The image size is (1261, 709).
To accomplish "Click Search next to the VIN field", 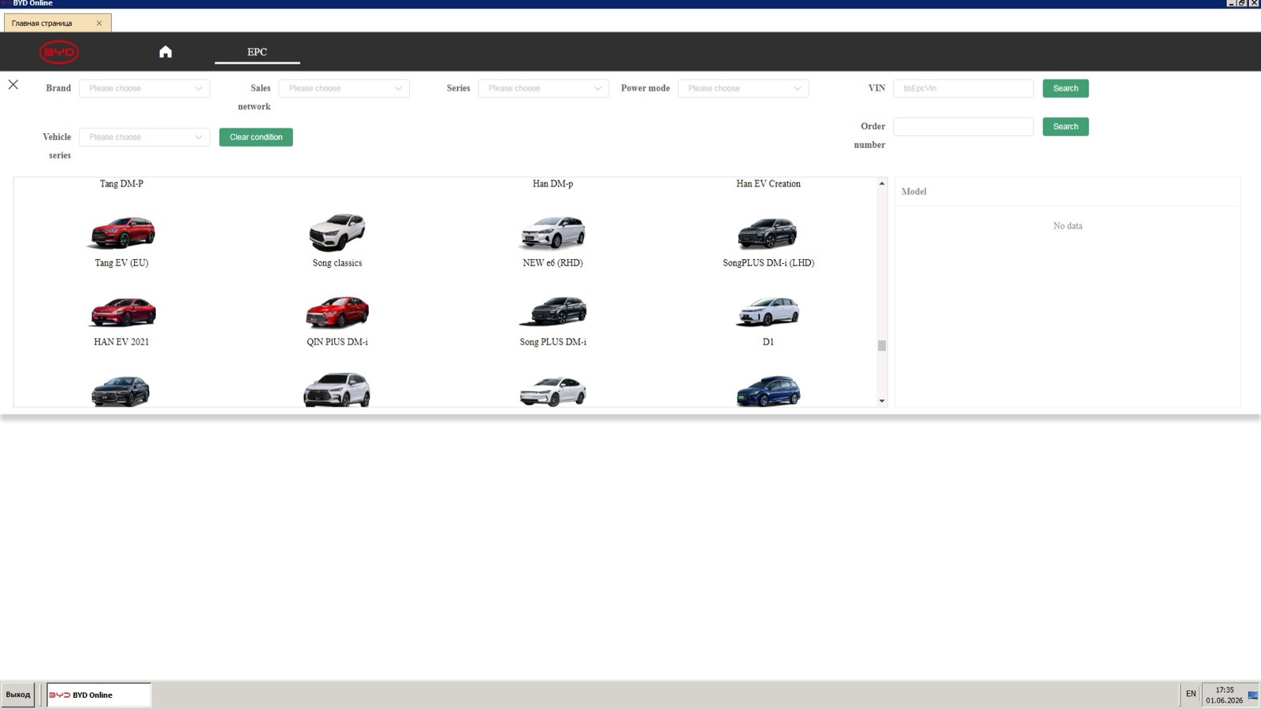I will pyautogui.click(x=1066, y=88).
